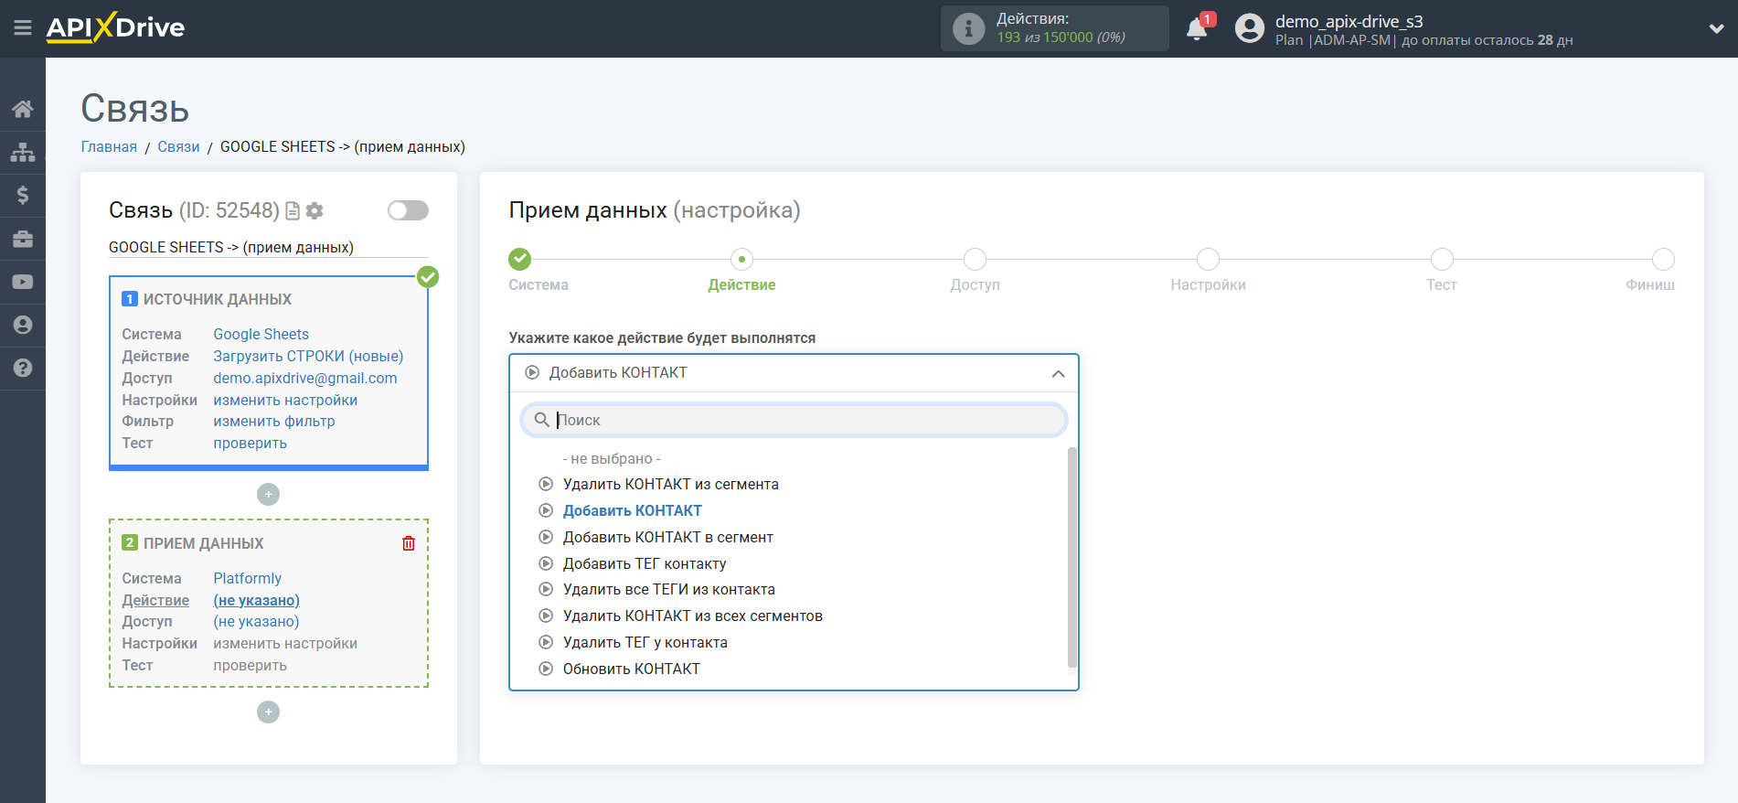Toggle the connection on/off switch
Image resolution: width=1738 pixels, height=803 pixels.
[408, 210]
